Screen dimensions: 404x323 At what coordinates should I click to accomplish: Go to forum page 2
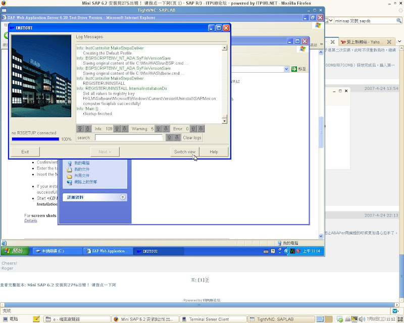[207, 280]
